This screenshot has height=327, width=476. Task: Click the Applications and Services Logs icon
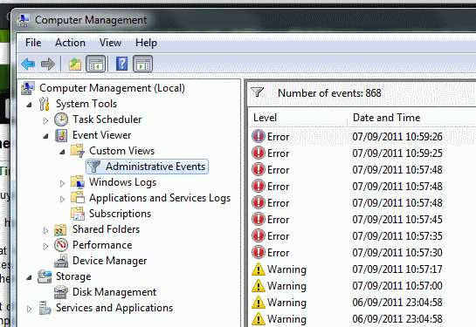(x=78, y=198)
